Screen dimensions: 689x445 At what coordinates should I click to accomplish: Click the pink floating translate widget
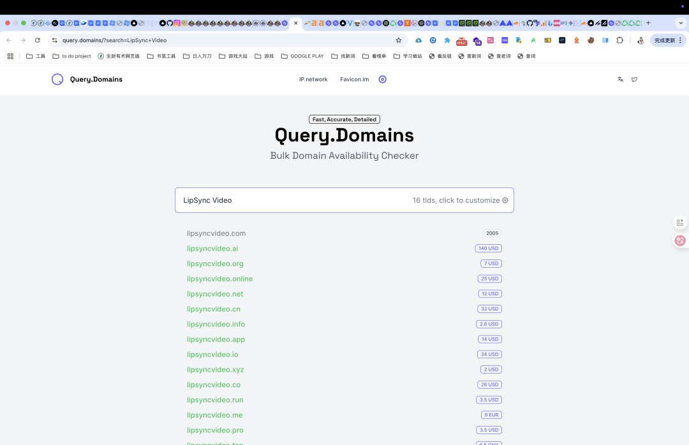tap(680, 241)
